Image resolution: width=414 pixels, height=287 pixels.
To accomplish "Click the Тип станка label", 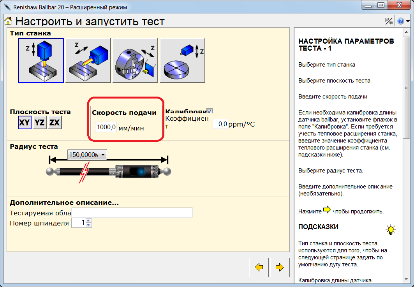I will tap(30, 33).
